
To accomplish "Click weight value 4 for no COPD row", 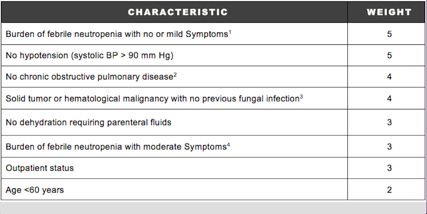I will [389, 77].
